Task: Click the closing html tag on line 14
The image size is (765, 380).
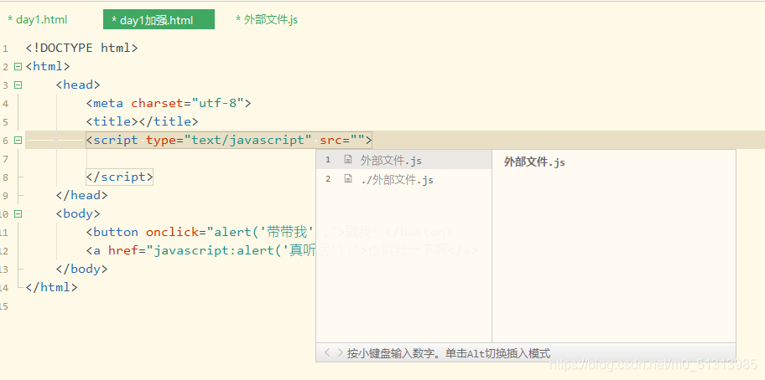Action: pos(51,288)
